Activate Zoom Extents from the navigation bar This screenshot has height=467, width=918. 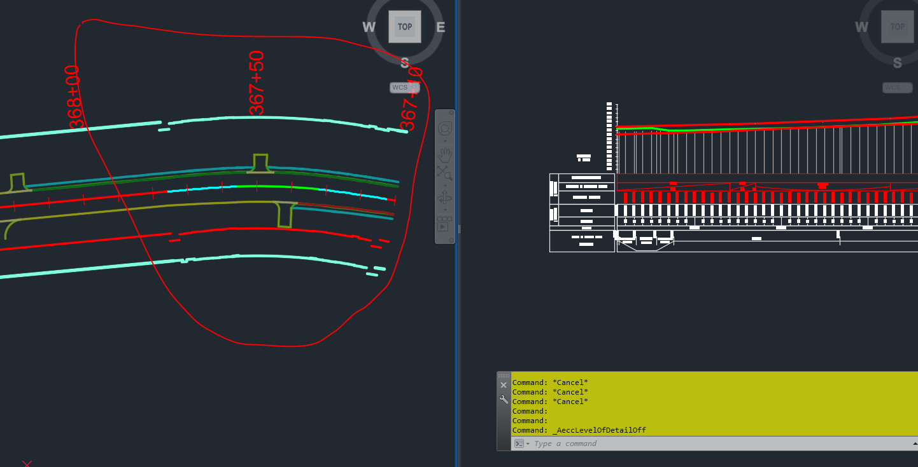pyautogui.click(x=445, y=173)
